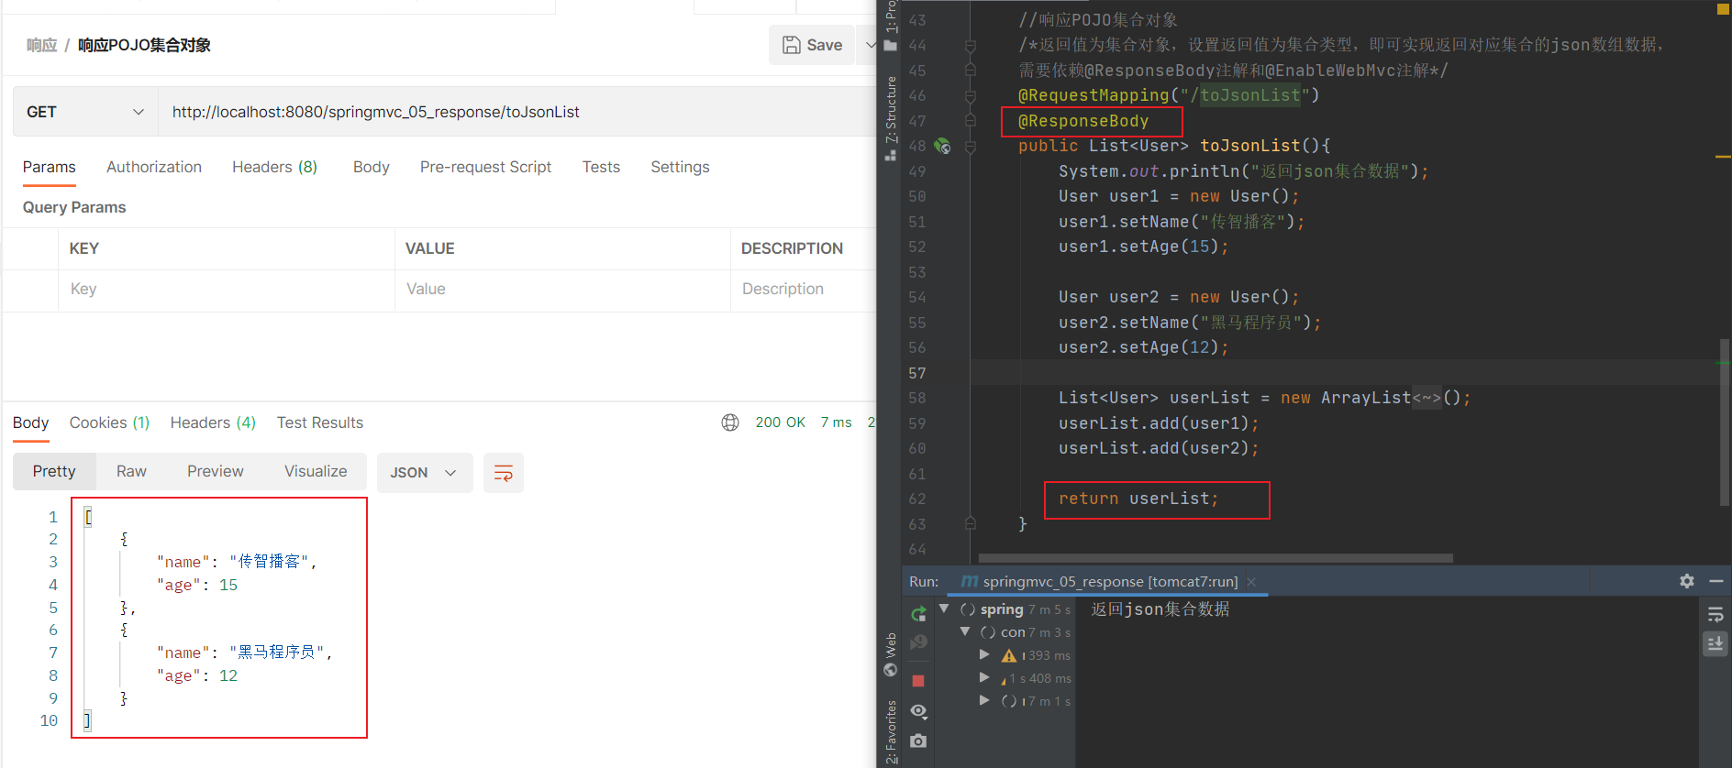Click the toJsonList mapping path text
1732x768 pixels.
coord(1250,95)
